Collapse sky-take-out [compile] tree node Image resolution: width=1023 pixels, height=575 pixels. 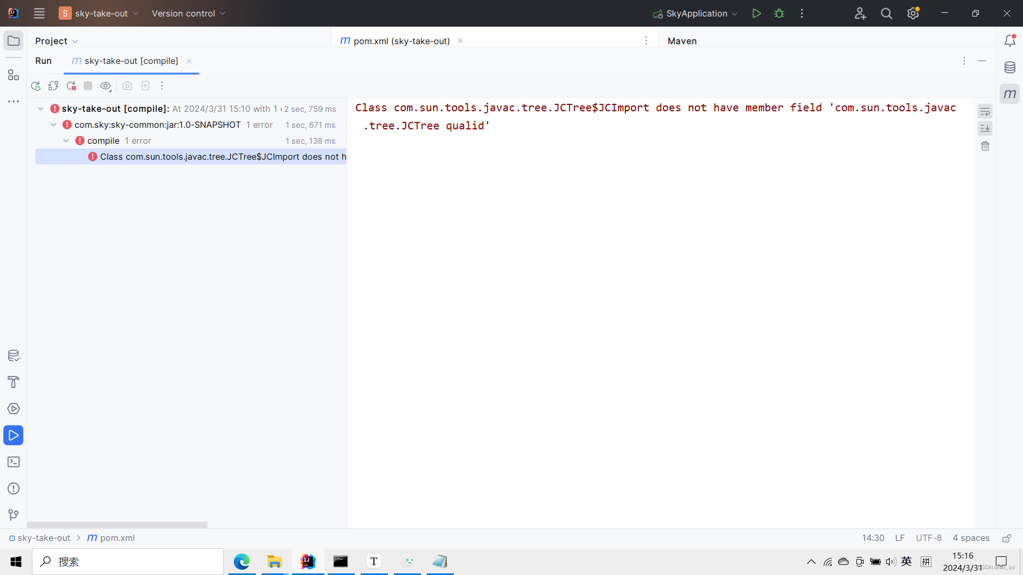(40, 109)
